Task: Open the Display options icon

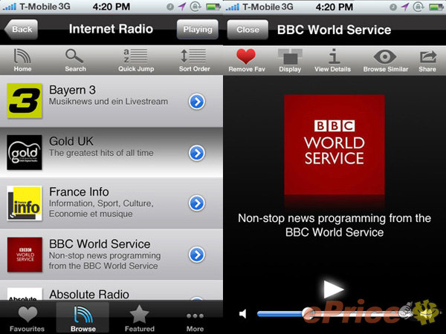Action: pos(290,60)
